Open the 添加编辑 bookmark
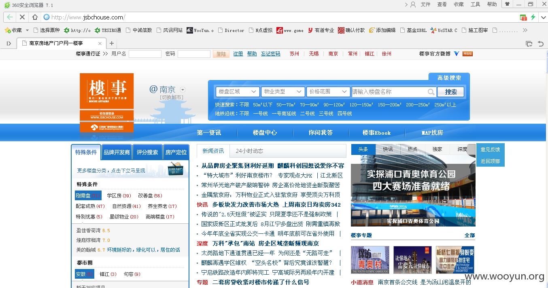Image resolution: width=548 pixels, height=288 pixels. pyautogui.click(x=382, y=30)
